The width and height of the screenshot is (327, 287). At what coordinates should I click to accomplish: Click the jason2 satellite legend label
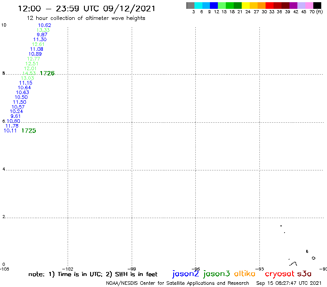pos(186,274)
